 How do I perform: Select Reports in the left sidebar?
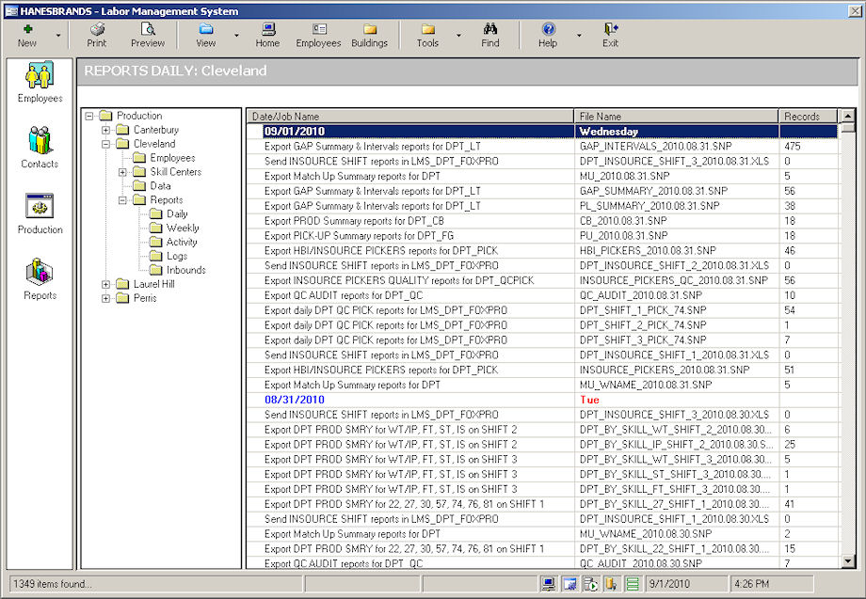pos(40,279)
